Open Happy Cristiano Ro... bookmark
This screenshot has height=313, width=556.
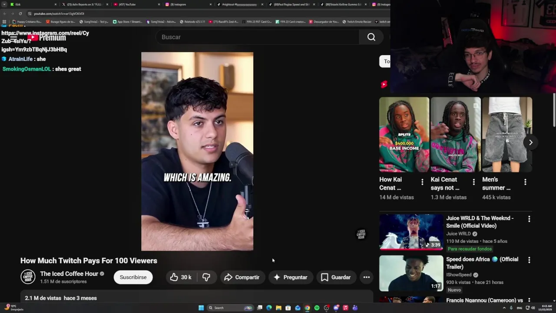pyautogui.click(x=27, y=22)
